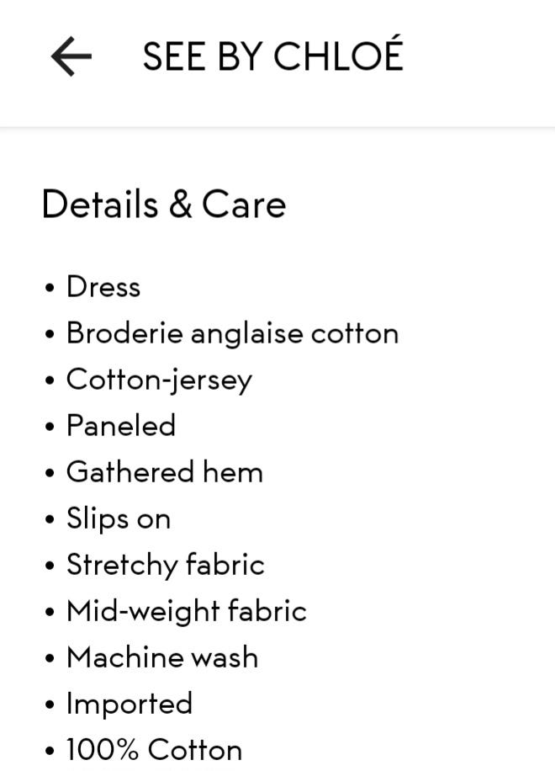Tap the Machine wash care instruction

(x=162, y=657)
